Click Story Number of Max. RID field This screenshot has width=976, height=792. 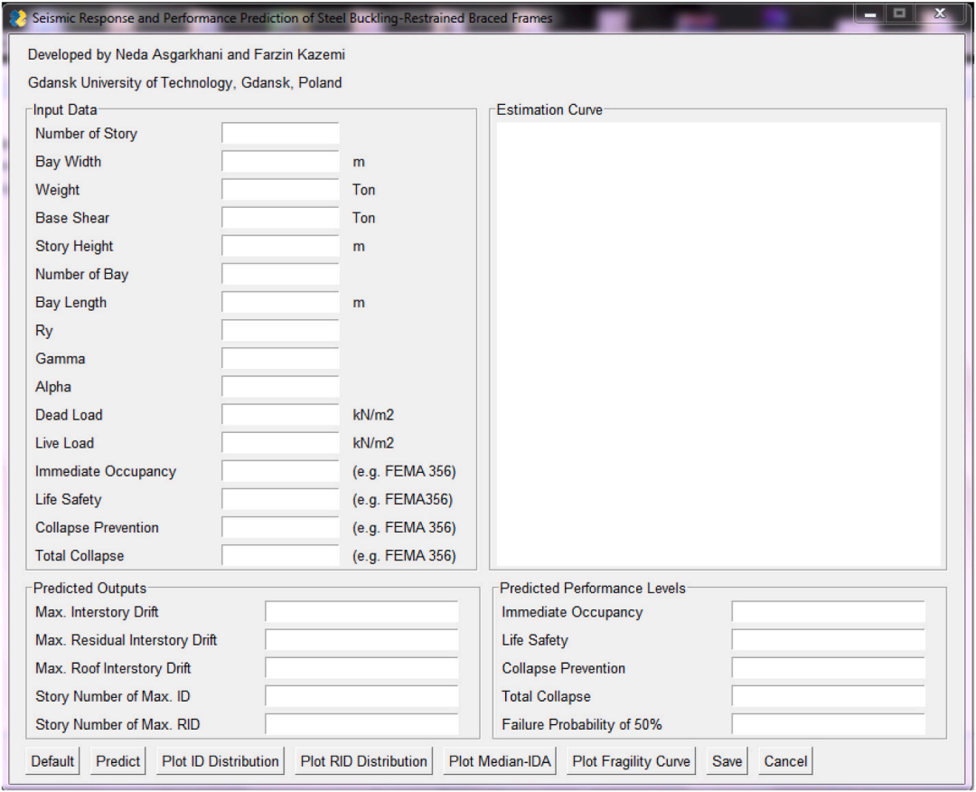[x=361, y=724]
